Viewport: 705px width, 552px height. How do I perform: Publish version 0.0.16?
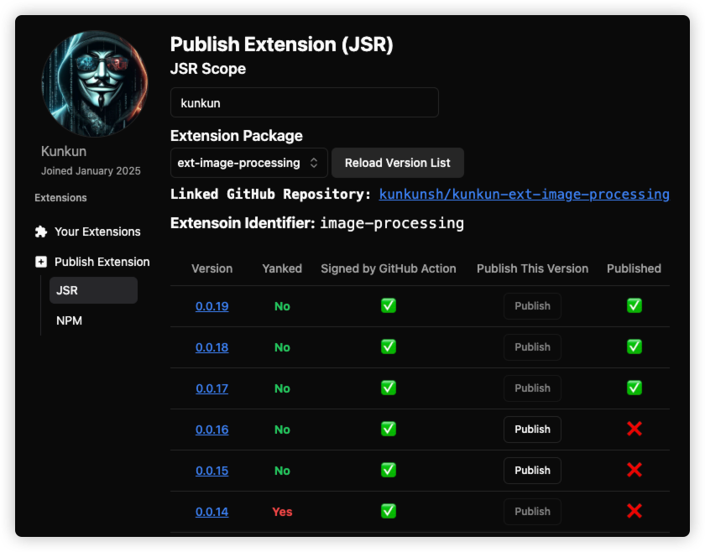click(532, 430)
